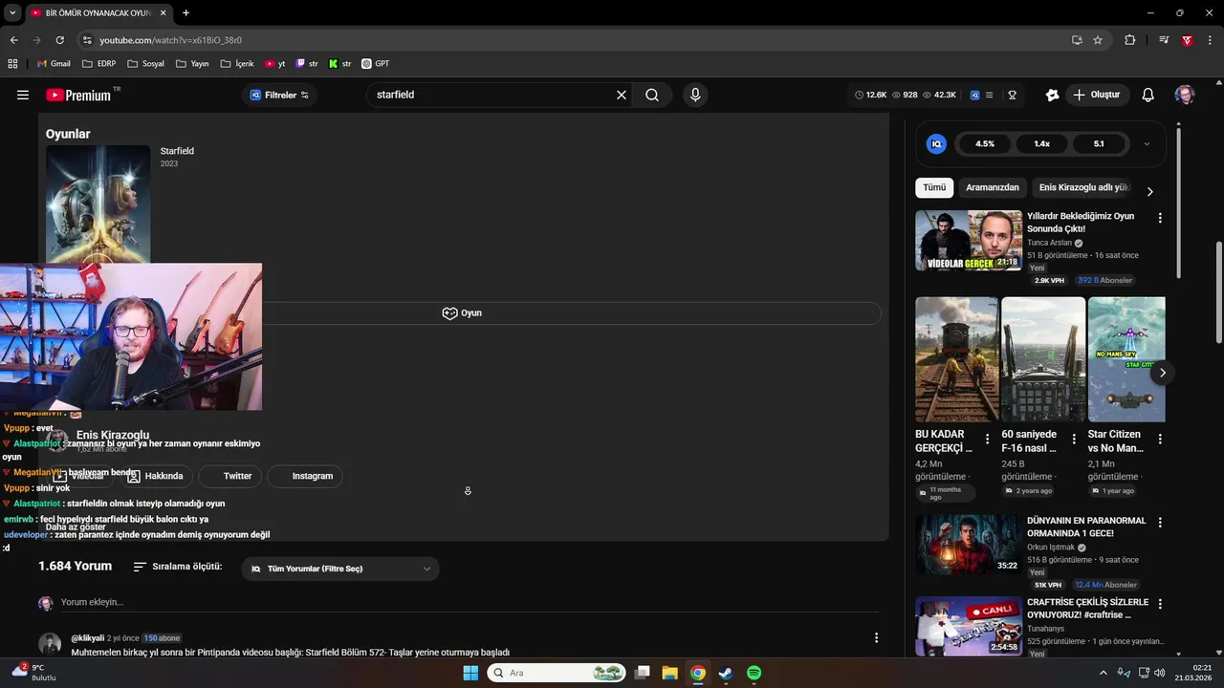1224x688 pixels.
Task: Click the blue vidIQ circle in sidebar panel
Action: 937,143
